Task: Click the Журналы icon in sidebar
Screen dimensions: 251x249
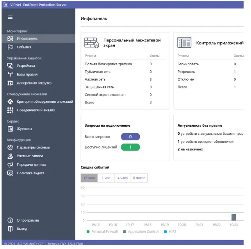Action: [11, 129]
